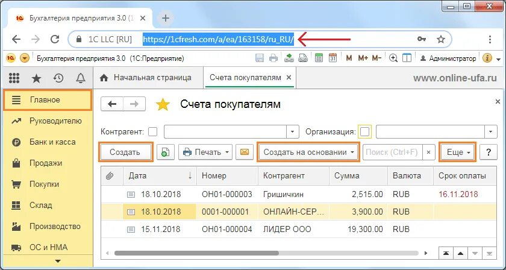
Task: Click the zoom magnifier icon in the top toolbar
Action: coord(393,58)
